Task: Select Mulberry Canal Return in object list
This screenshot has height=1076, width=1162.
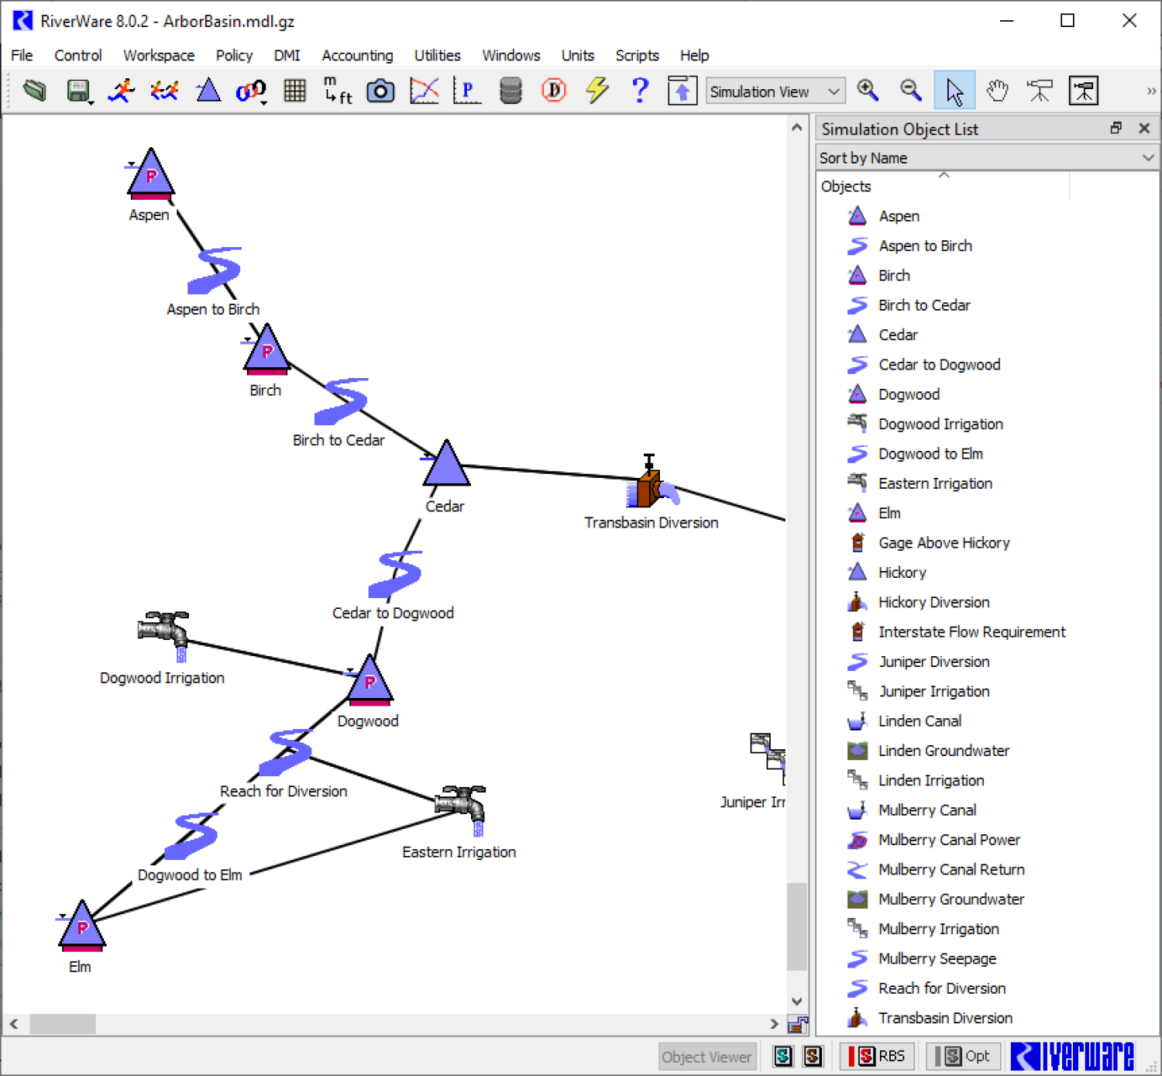Action: tap(951, 870)
